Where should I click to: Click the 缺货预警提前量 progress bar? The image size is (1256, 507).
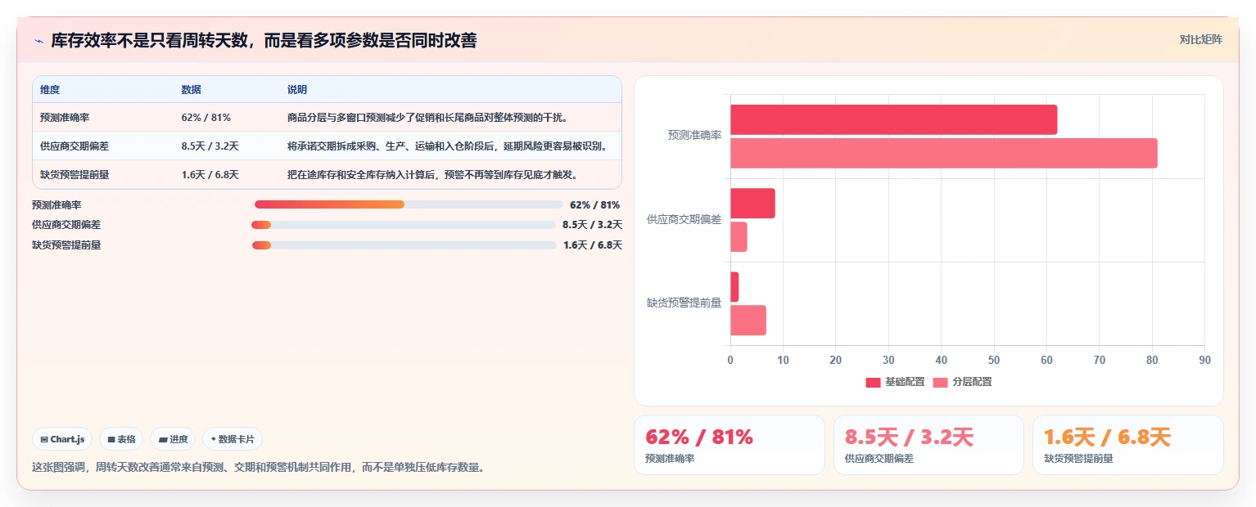[404, 245]
